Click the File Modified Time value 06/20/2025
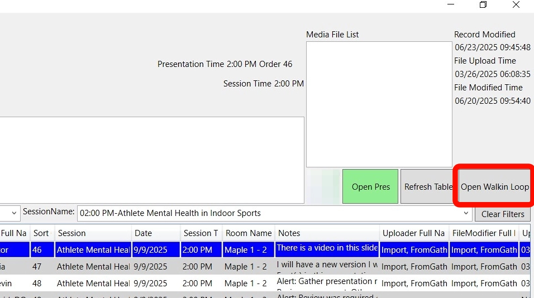 493,100
